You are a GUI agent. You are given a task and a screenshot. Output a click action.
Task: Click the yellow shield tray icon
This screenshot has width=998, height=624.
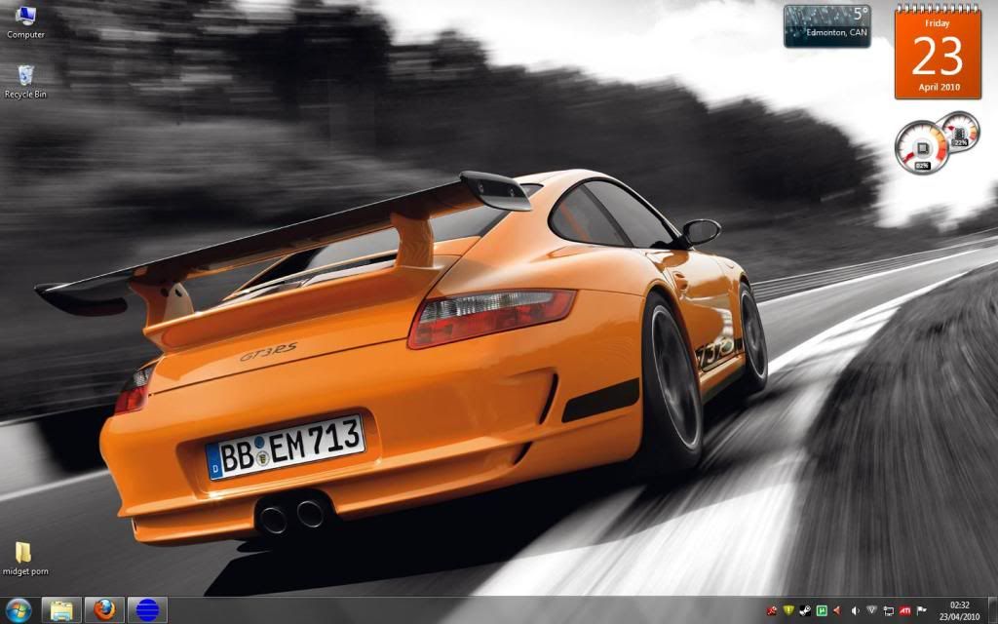[x=787, y=611]
